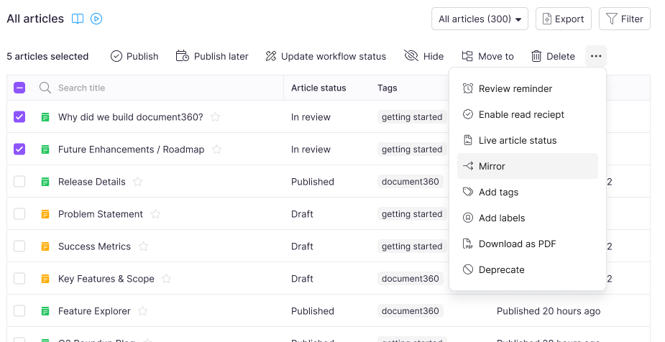Image resolution: width=665 pixels, height=342 pixels.
Task: Uncheck Future Enhancements / Roadmap checkbox
Action: 19,149
